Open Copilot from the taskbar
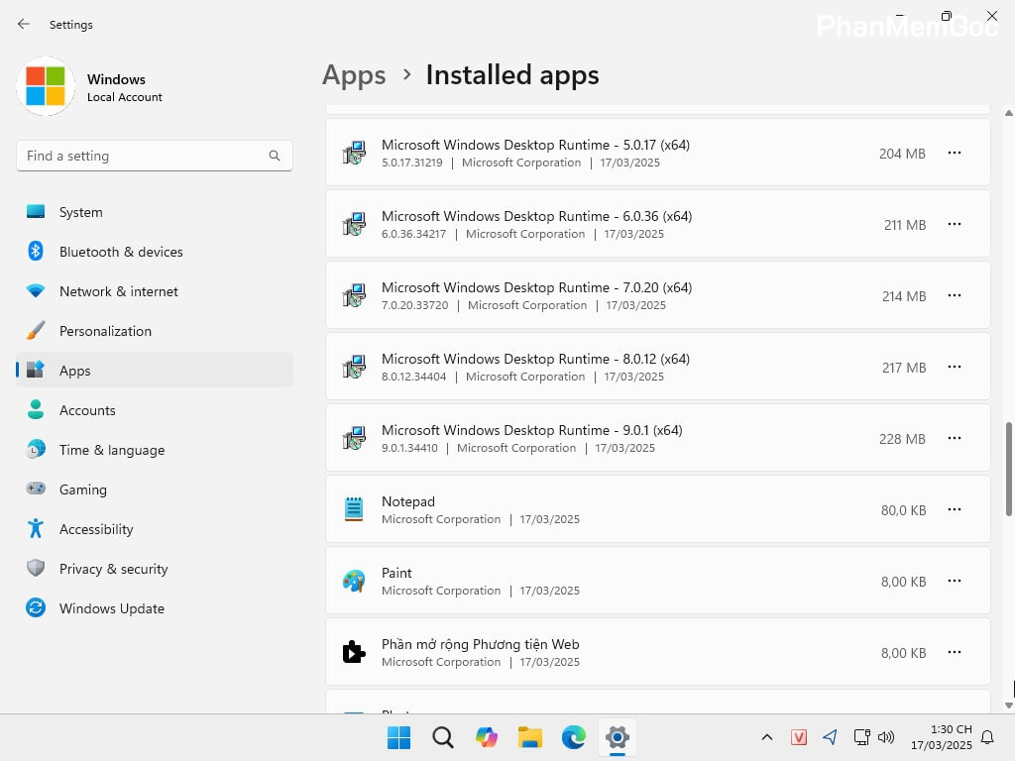Screen dimensions: 1015x761 pyautogui.click(x=487, y=737)
